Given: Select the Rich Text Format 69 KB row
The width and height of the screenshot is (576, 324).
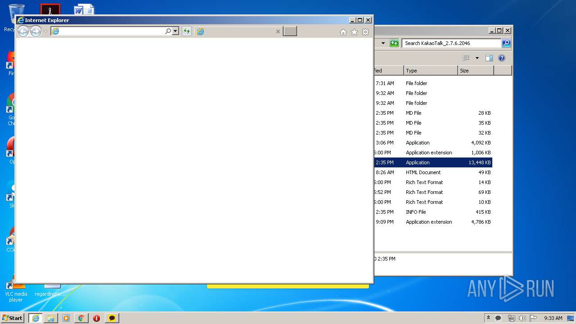Looking at the screenshot, I should pyautogui.click(x=433, y=192).
